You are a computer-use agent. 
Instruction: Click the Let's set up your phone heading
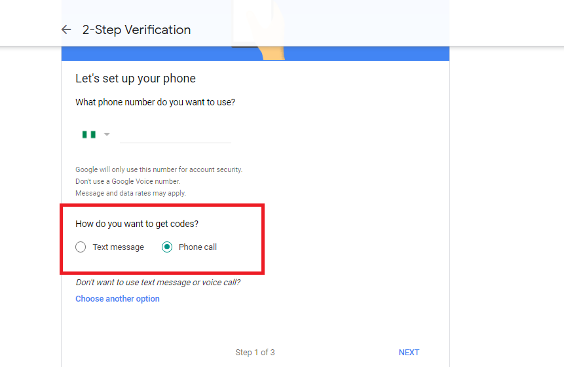pos(136,79)
